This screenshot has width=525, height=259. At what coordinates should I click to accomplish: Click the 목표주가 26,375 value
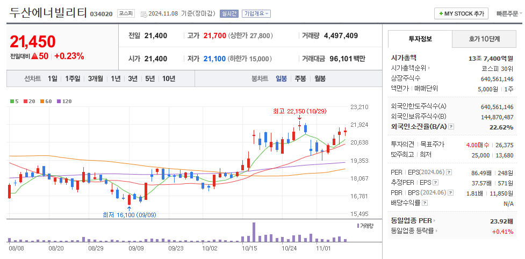(x=504, y=145)
